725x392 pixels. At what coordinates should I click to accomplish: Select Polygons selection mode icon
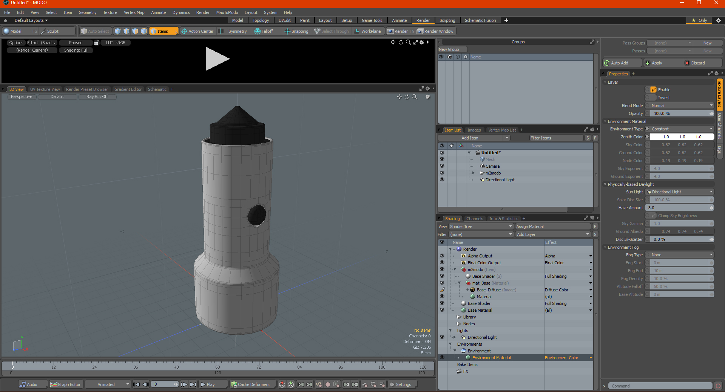[x=135, y=31]
